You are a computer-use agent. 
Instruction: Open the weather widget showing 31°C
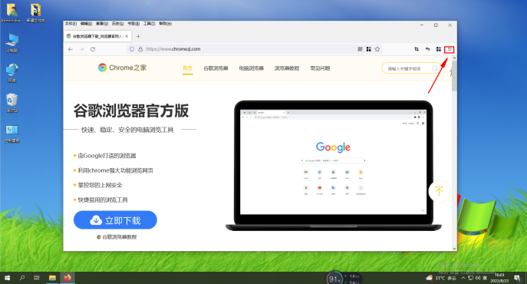[441, 279]
